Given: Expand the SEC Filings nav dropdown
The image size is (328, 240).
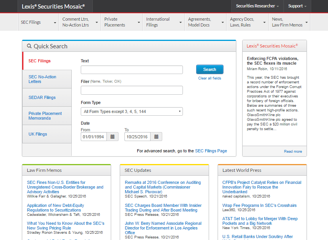Looking at the screenshot, I should [x=39, y=22].
